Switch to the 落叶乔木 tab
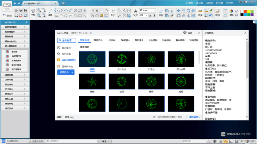This screenshot has width=257, height=144. point(98,40)
